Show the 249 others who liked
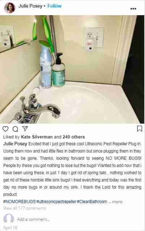The image size is (145, 231). (x=74, y=137)
